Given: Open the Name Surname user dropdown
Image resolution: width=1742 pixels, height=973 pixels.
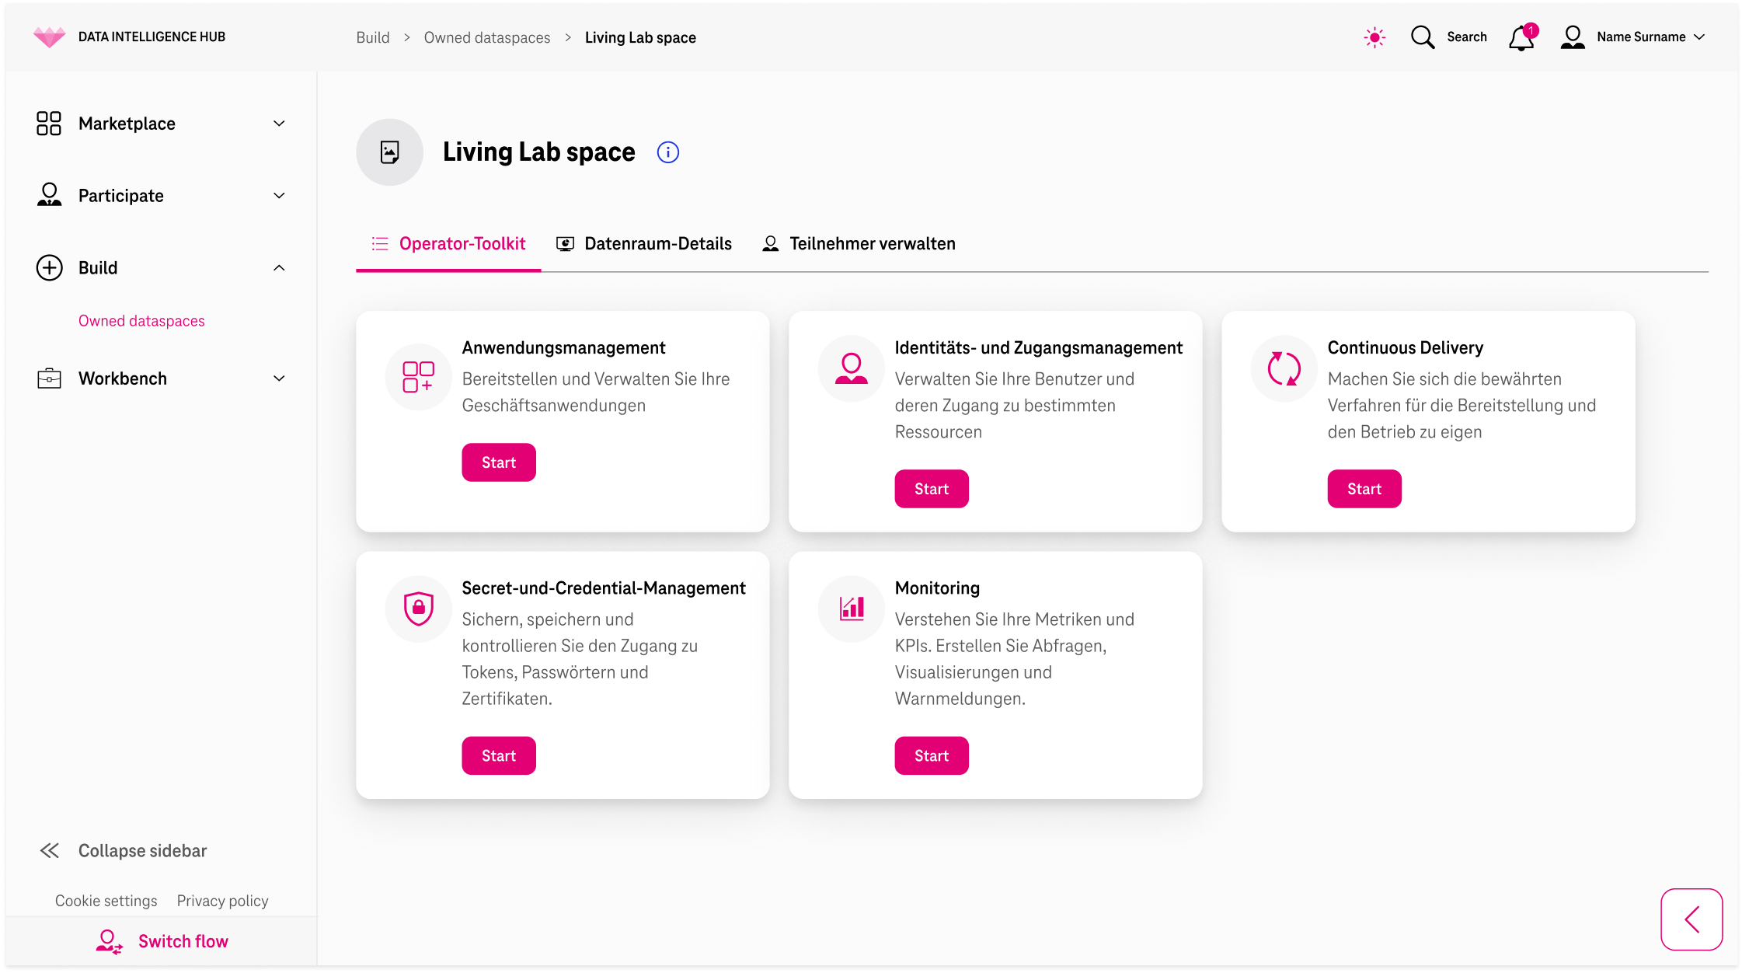Looking at the screenshot, I should [1640, 37].
